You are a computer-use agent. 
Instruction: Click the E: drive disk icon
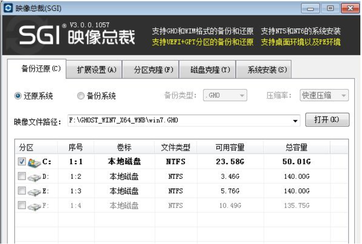click(x=34, y=191)
